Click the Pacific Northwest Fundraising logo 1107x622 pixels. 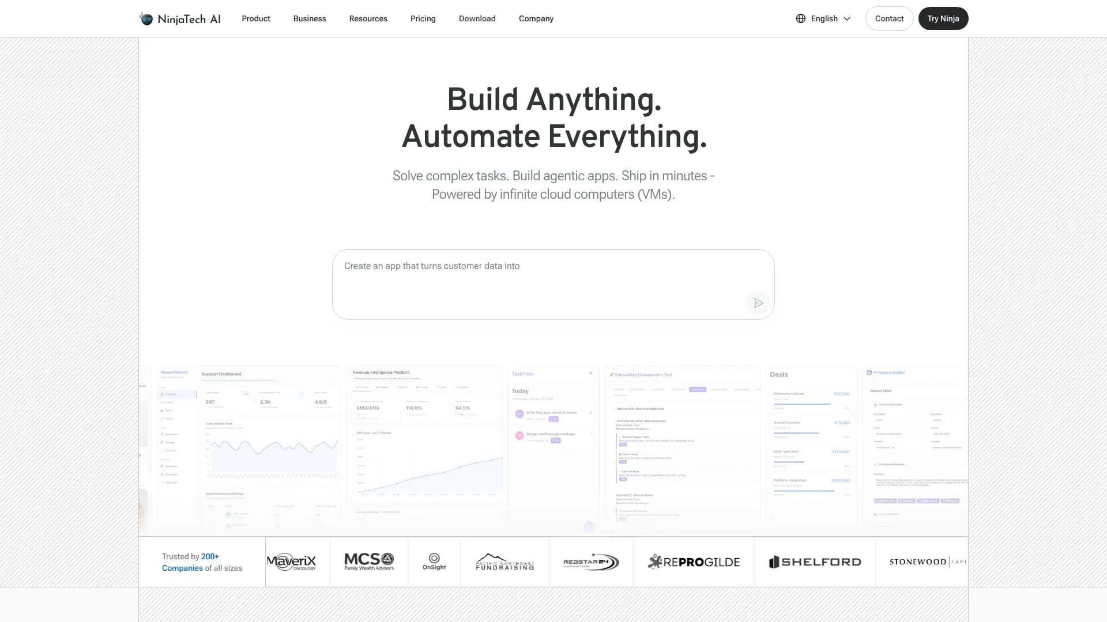tap(505, 562)
